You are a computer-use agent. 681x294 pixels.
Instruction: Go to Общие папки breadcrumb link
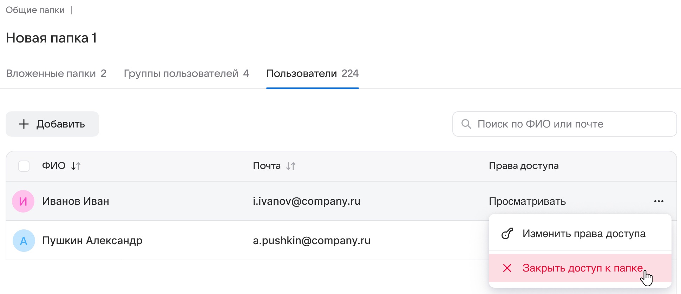35,10
